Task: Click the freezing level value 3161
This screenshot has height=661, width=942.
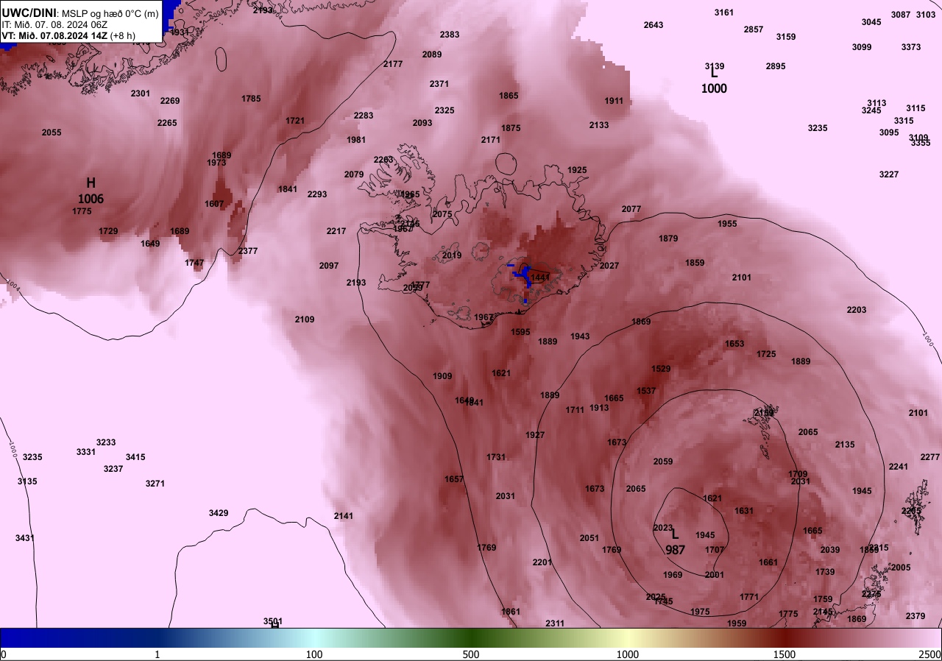Action: click(724, 13)
